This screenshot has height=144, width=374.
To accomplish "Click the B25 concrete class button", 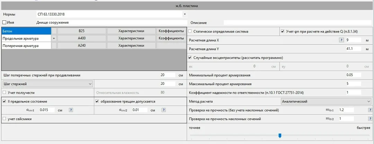I will [x=82, y=31].
